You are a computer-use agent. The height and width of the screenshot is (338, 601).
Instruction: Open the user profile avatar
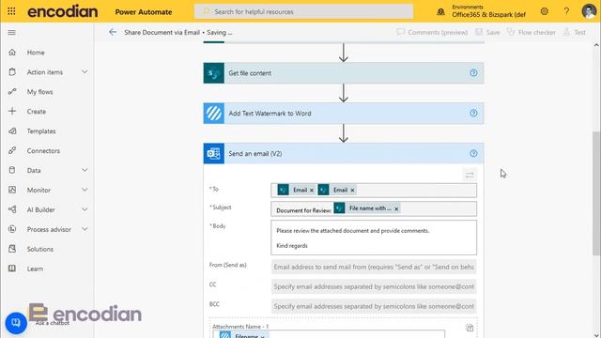point(589,11)
